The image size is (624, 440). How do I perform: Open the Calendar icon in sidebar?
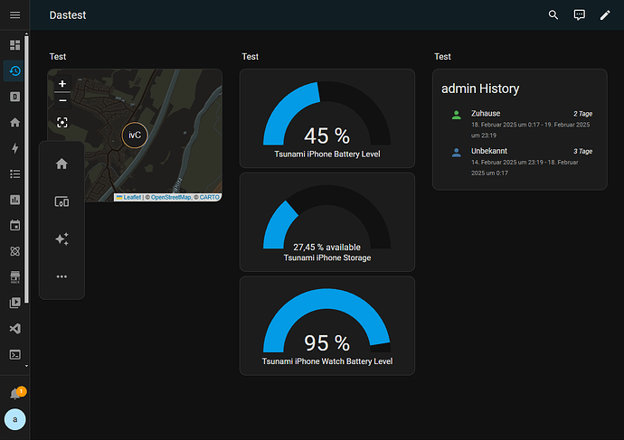tap(14, 225)
